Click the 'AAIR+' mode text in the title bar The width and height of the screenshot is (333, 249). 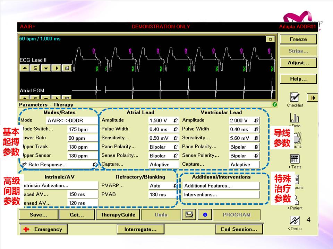28,27
